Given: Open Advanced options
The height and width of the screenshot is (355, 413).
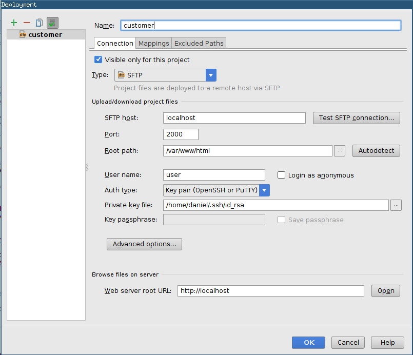Looking at the screenshot, I should (144, 244).
